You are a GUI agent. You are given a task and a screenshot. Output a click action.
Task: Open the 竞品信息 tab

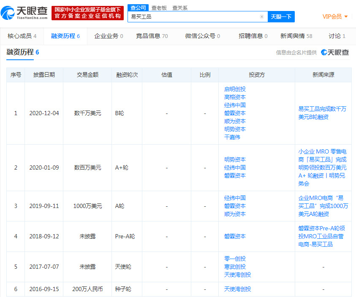(152, 36)
